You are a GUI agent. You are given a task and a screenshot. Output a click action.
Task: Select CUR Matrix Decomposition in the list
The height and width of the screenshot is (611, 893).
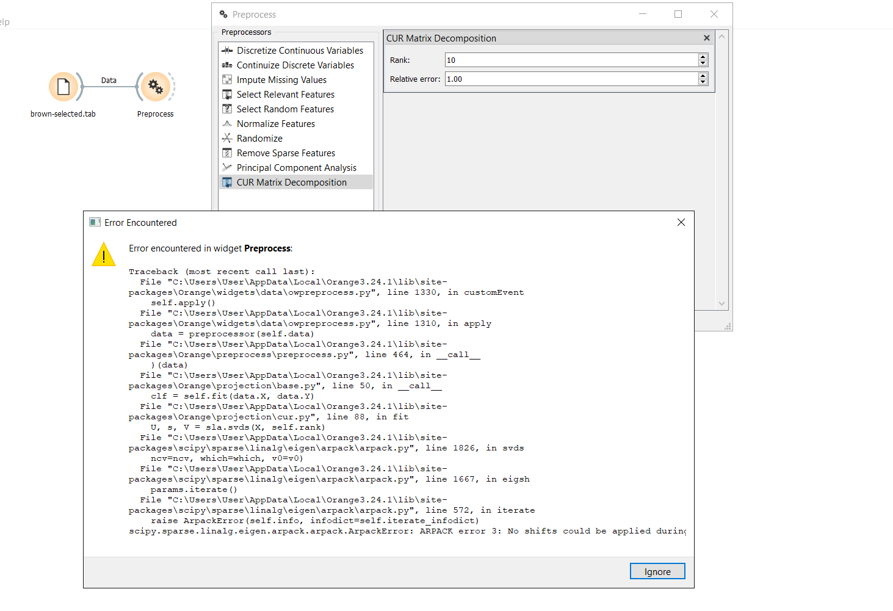[x=291, y=182]
